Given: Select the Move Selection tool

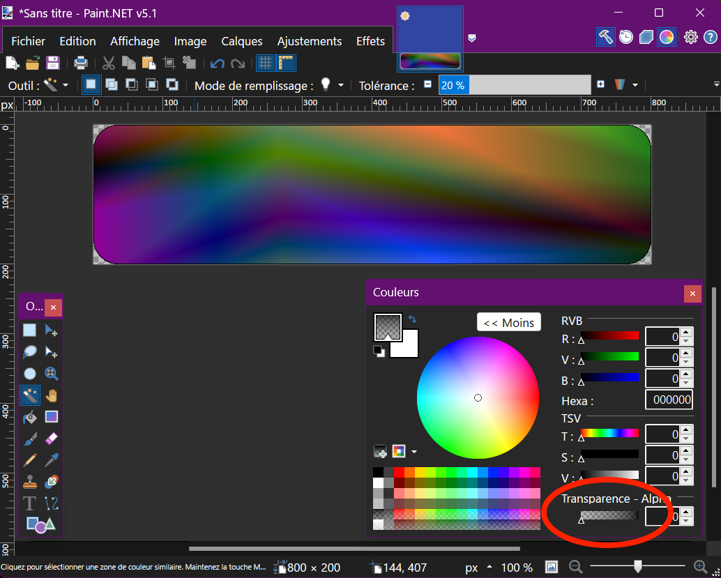Looking at the screenshot, I should click(51, 352).
